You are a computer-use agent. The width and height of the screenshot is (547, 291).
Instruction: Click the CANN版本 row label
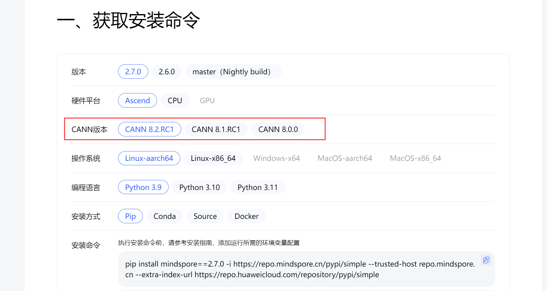tap(89, 130)
